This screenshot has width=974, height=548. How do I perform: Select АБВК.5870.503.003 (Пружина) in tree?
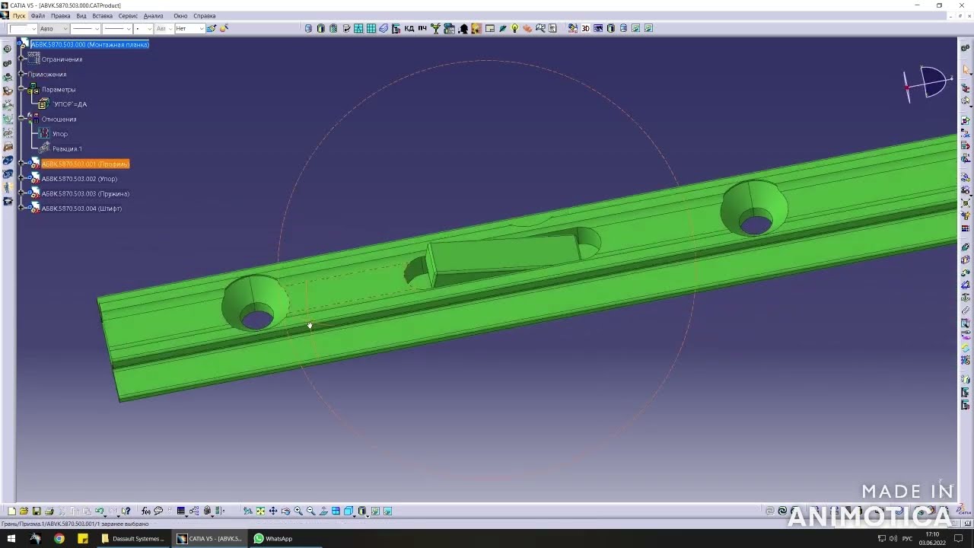(85, 193)
